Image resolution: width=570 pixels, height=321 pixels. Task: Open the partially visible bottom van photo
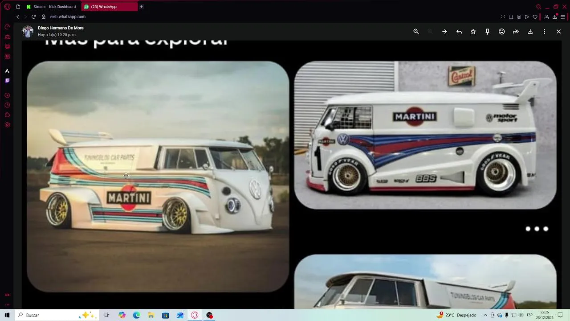tap(425, 281)
